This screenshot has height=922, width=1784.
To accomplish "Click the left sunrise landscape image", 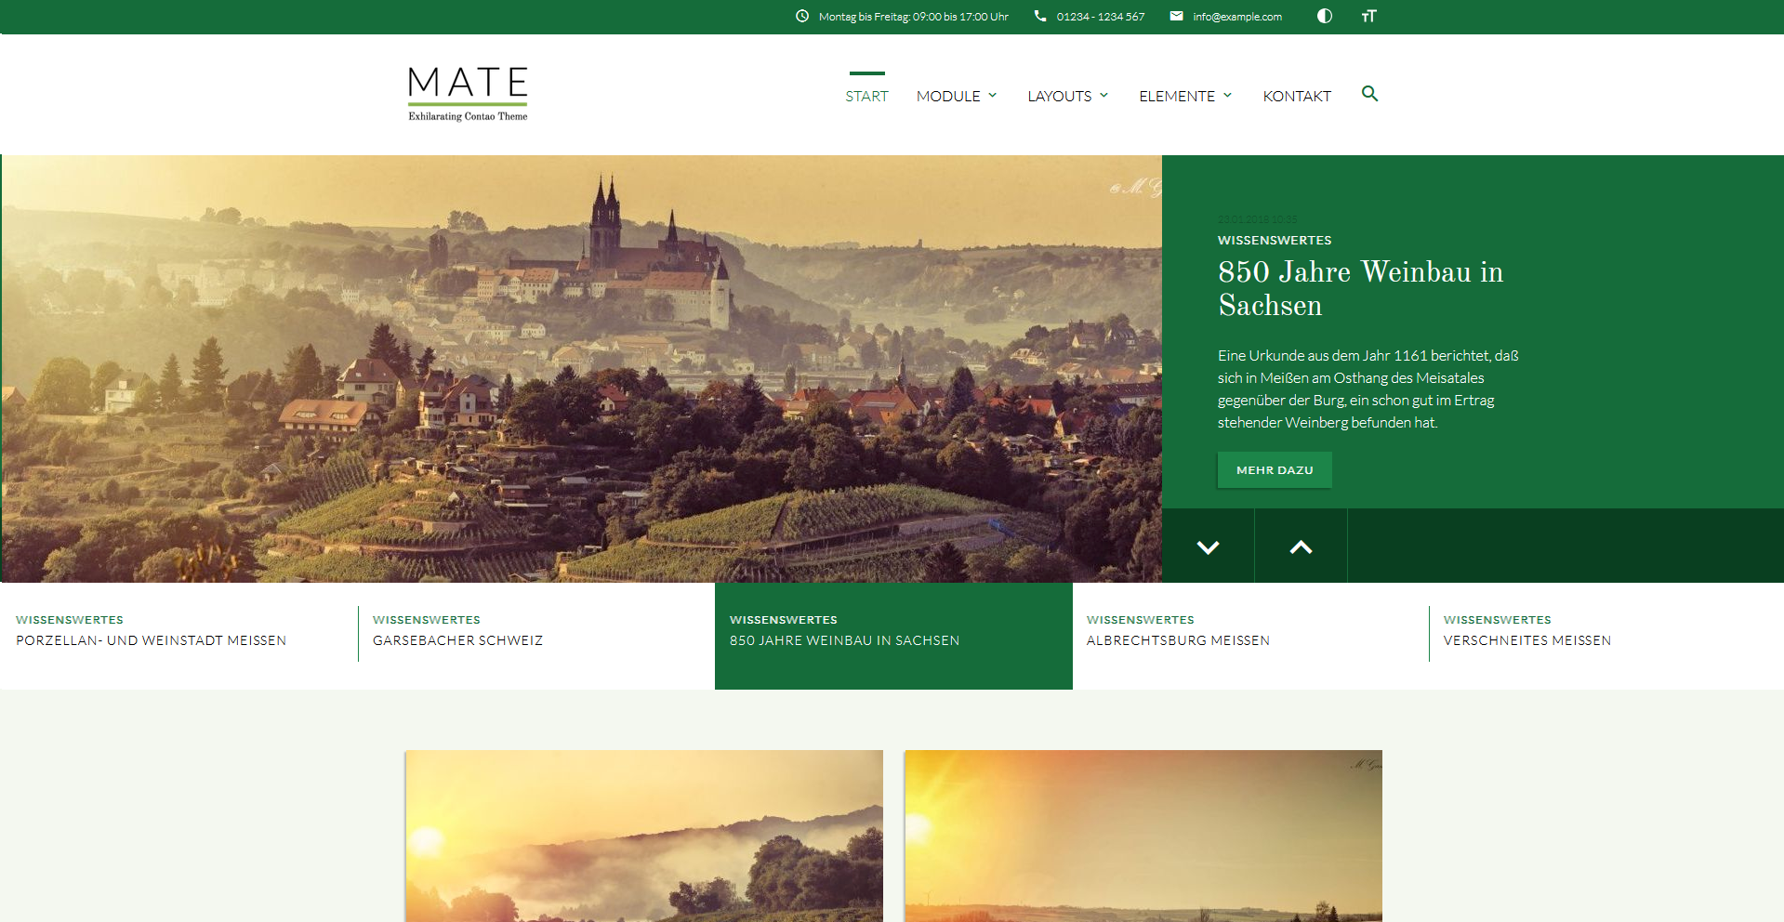I will tap(644, 836).
